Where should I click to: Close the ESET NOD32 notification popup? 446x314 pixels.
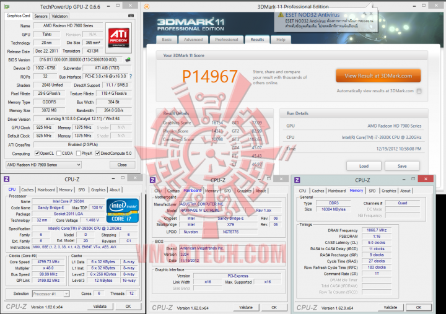coord(371,14)
